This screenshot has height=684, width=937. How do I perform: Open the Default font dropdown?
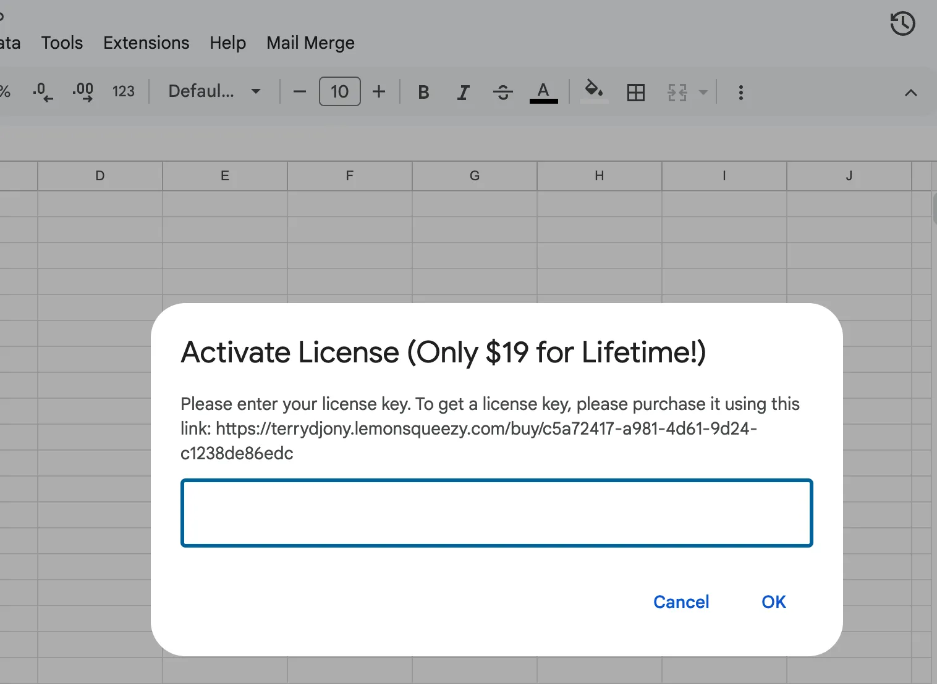pos(214,92)
